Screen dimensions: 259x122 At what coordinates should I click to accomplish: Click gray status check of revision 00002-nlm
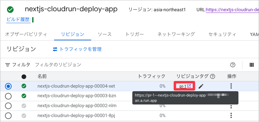24,106
